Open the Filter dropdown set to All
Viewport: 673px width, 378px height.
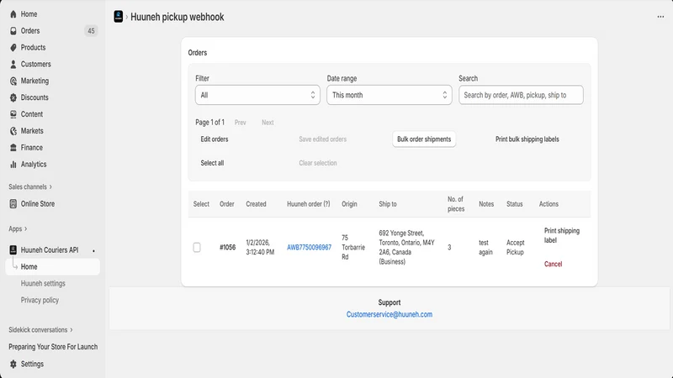[x=257, y=95]
